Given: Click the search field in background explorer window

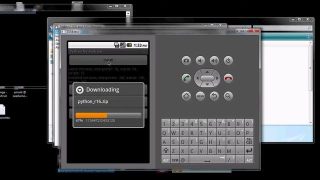Looking at the screenshot, I should click(282, 28).
